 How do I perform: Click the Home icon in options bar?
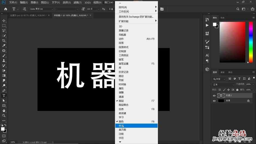click(5, 9)
